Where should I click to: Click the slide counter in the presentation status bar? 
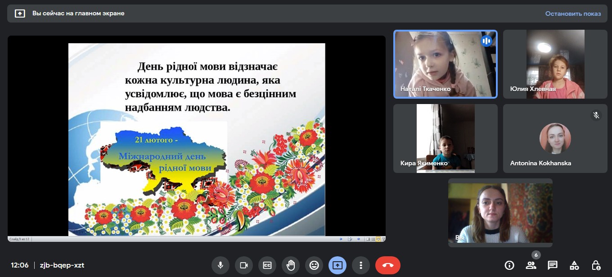19,239
